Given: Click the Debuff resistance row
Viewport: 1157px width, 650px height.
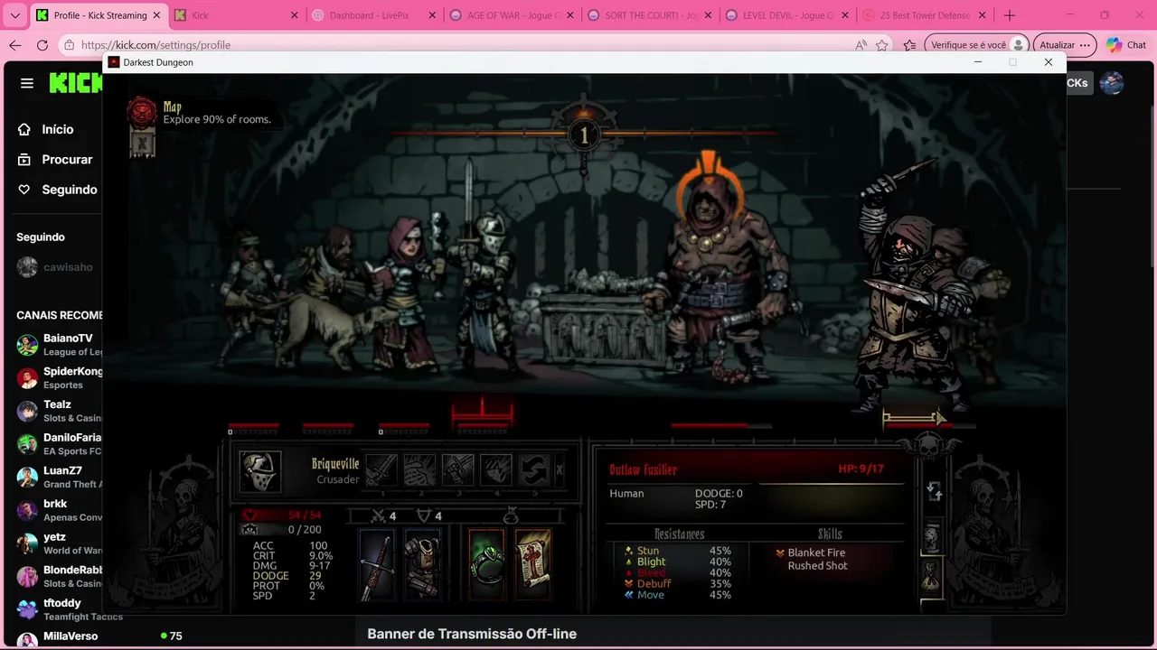Looking at the screenshot, I should 678,584.
